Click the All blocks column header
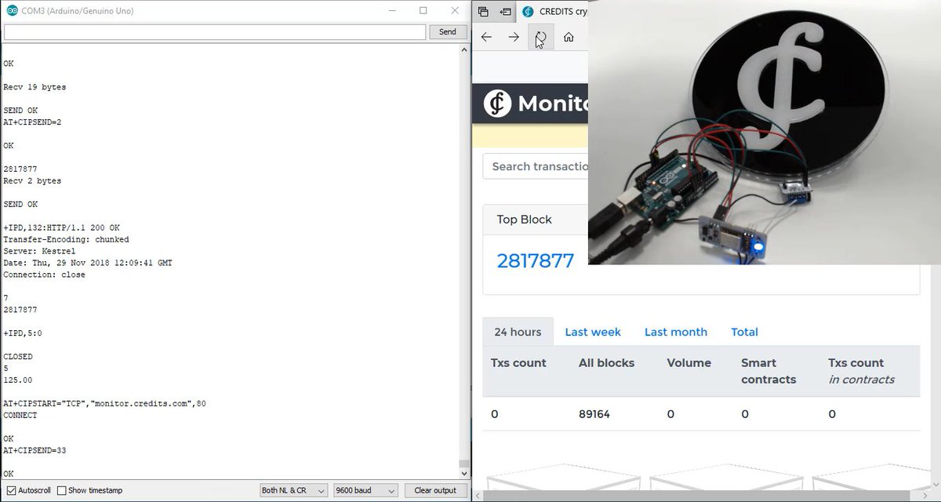Screen dimensions: 941x502 coord(607,363)
